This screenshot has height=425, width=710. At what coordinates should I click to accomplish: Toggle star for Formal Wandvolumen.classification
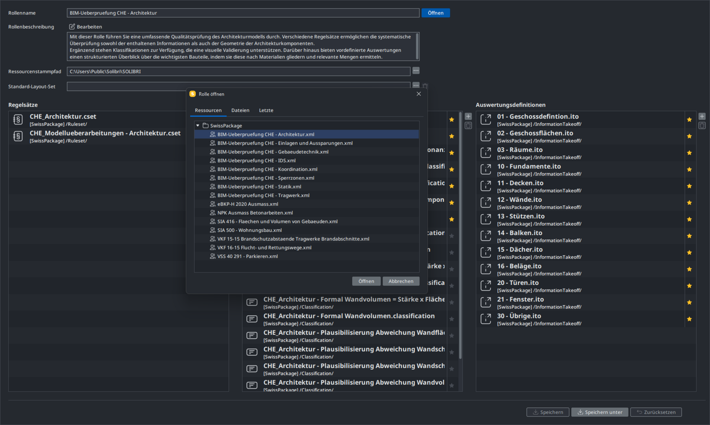pos(451,319)
